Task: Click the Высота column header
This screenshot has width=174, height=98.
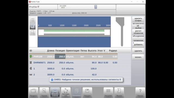Action: 92,51
